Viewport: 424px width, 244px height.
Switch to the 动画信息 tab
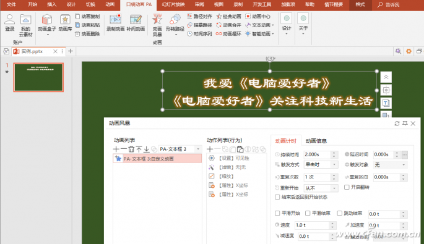(316, 141)
